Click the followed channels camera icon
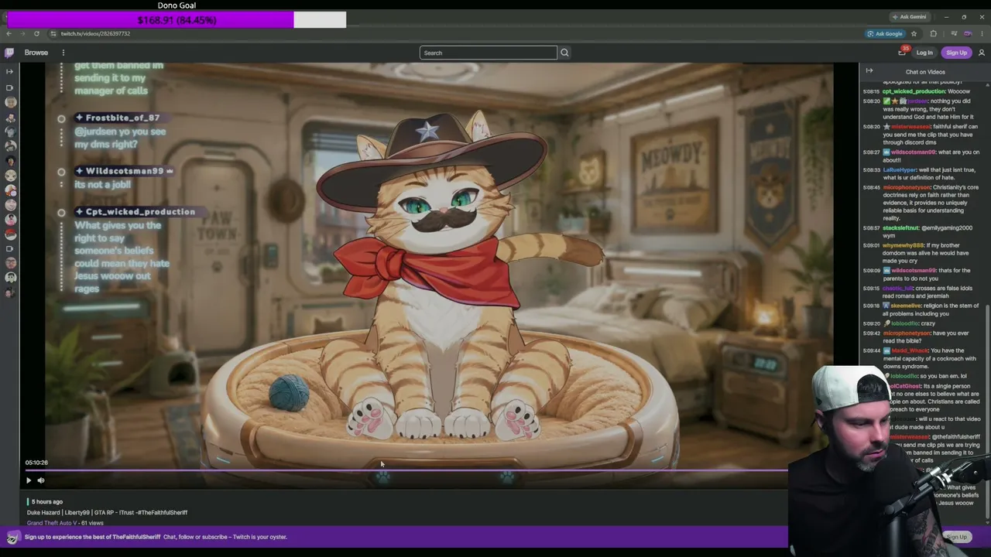Image resolution: width=991 pixels, height=557 pixels. pyautogui.click(x=10, y=88)
